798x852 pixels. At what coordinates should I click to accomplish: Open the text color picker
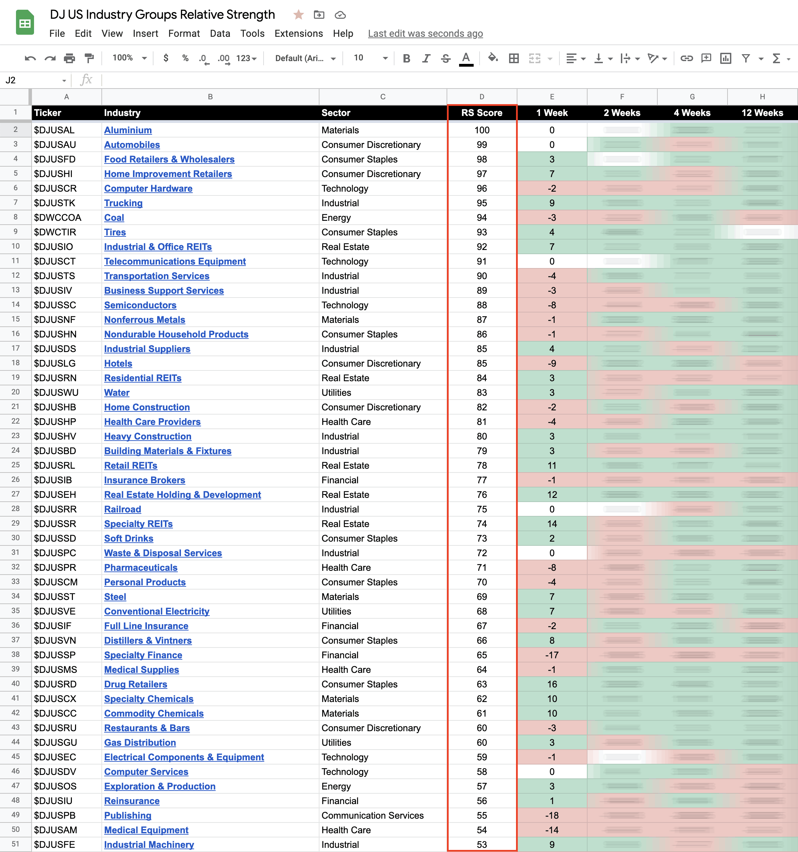(466, 58)
